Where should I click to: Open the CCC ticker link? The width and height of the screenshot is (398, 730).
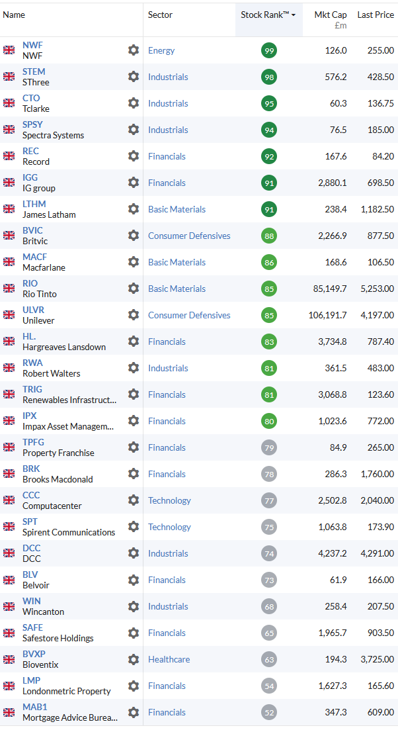[31, 495]
